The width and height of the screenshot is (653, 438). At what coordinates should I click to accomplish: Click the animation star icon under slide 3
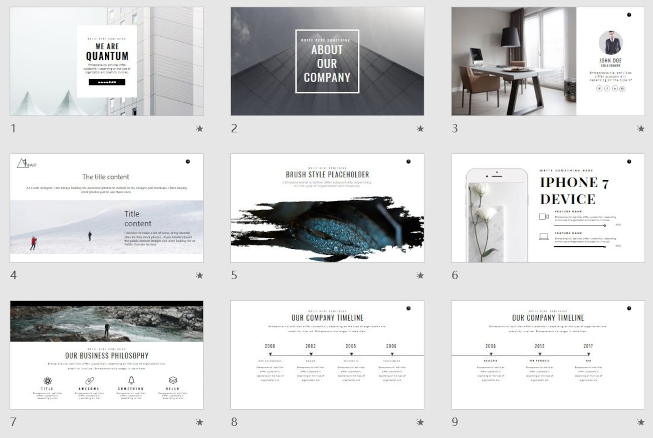pos(641,128)
